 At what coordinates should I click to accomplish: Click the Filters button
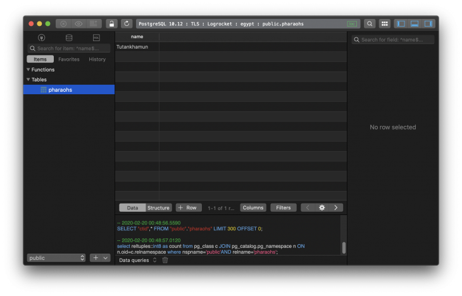click(283, 207)
